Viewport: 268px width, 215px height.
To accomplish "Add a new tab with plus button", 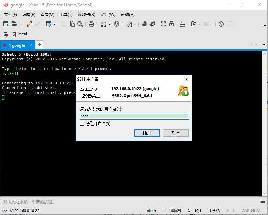I will point(40,45).
